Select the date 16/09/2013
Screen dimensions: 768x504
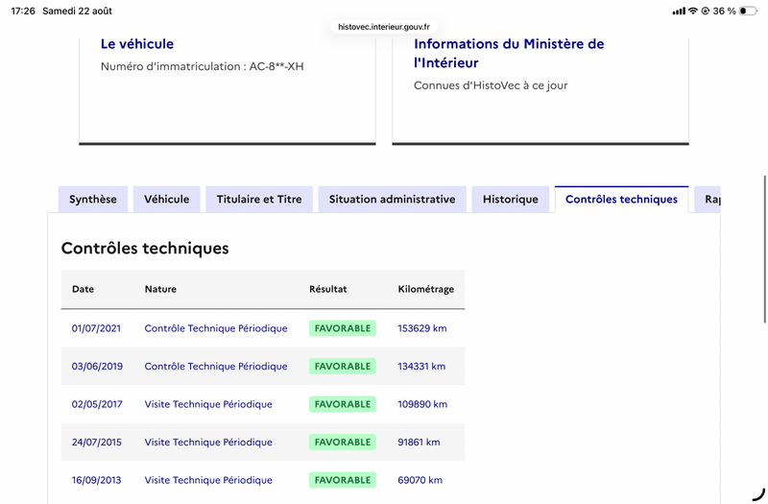97,480
